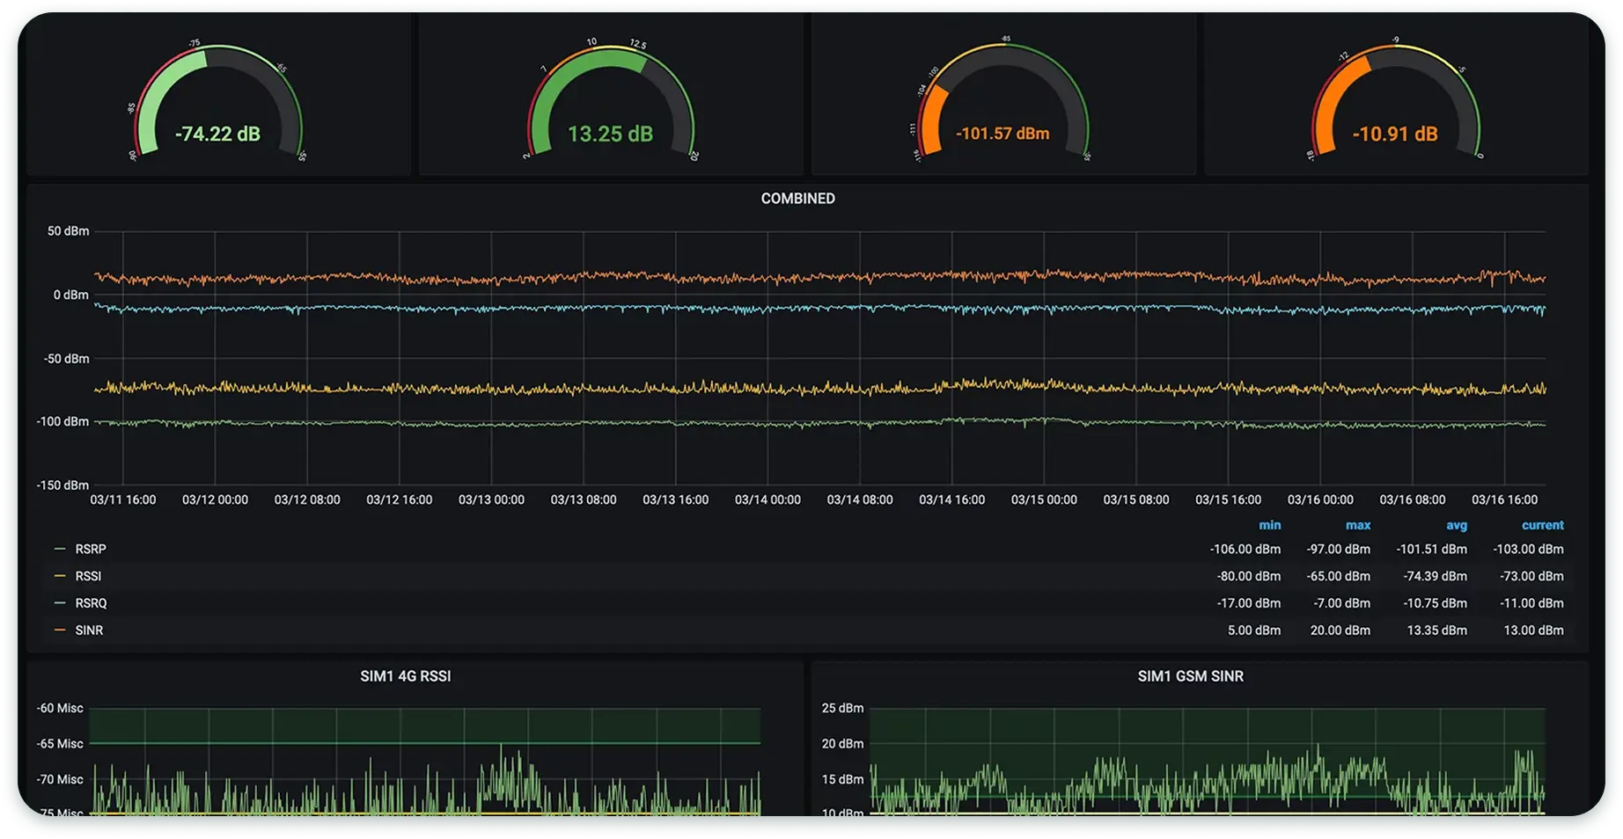Screen dimensions: 1623x839
Task: Sort legend by the max column
Action: (1358, 525)
